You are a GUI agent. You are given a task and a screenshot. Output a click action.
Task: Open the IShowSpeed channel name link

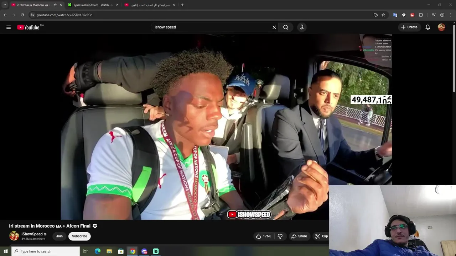click(x=32, y=234)
